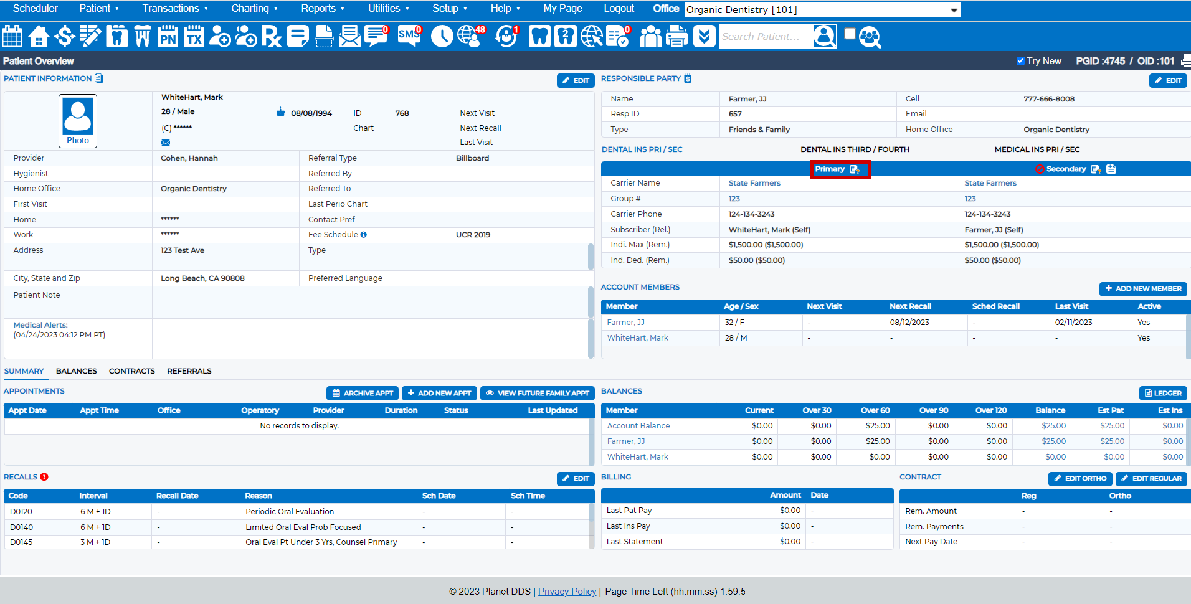Expand the Patient menu dropdown
The height and width of the screenshot is (604, 1191).
click(99, 9)
